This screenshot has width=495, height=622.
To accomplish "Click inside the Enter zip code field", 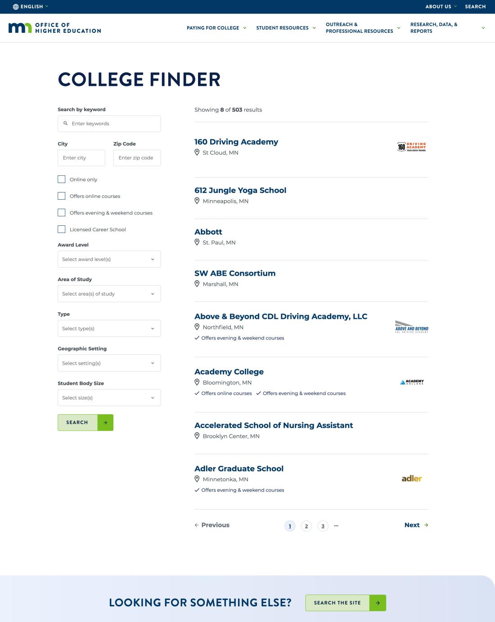I will click(137, 157).
